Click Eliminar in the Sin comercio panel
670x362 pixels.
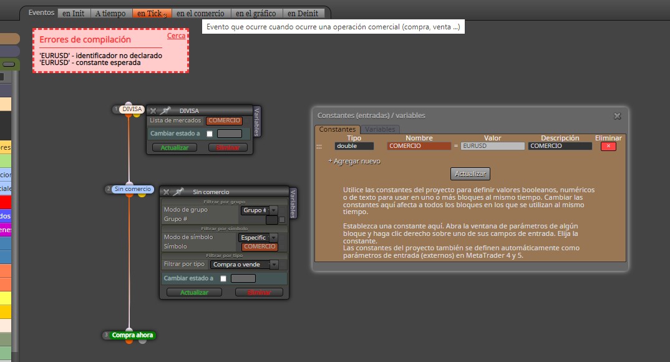pos(259,292)
